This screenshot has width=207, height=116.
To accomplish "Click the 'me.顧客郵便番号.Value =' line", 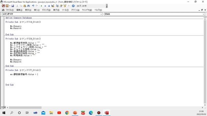I will (24, 74).
